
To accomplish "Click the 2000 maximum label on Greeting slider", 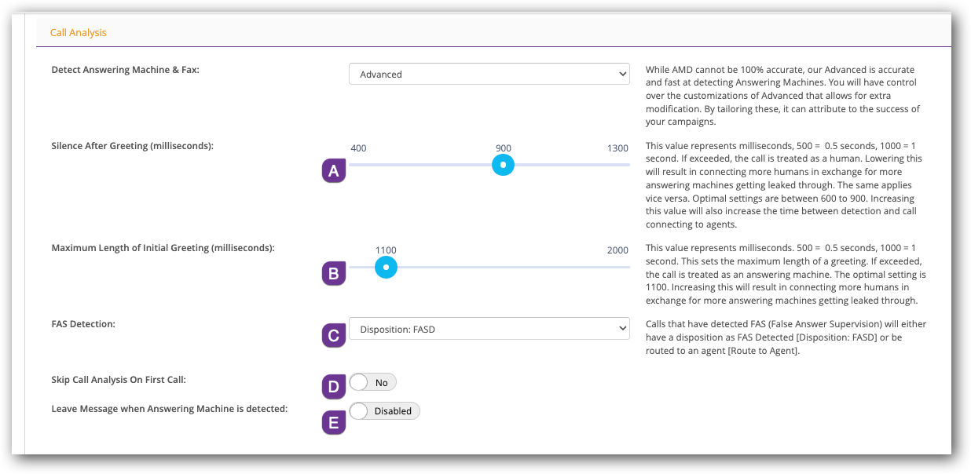I will 617,250.
